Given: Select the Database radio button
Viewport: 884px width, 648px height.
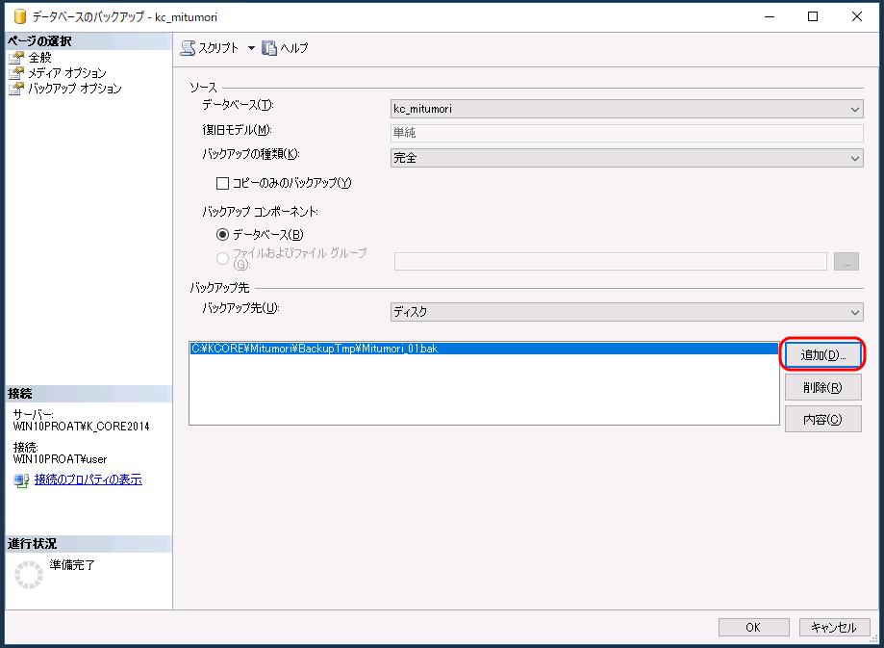Looking at the screenshot, I should pyautogui.click(x=223, y=234).
